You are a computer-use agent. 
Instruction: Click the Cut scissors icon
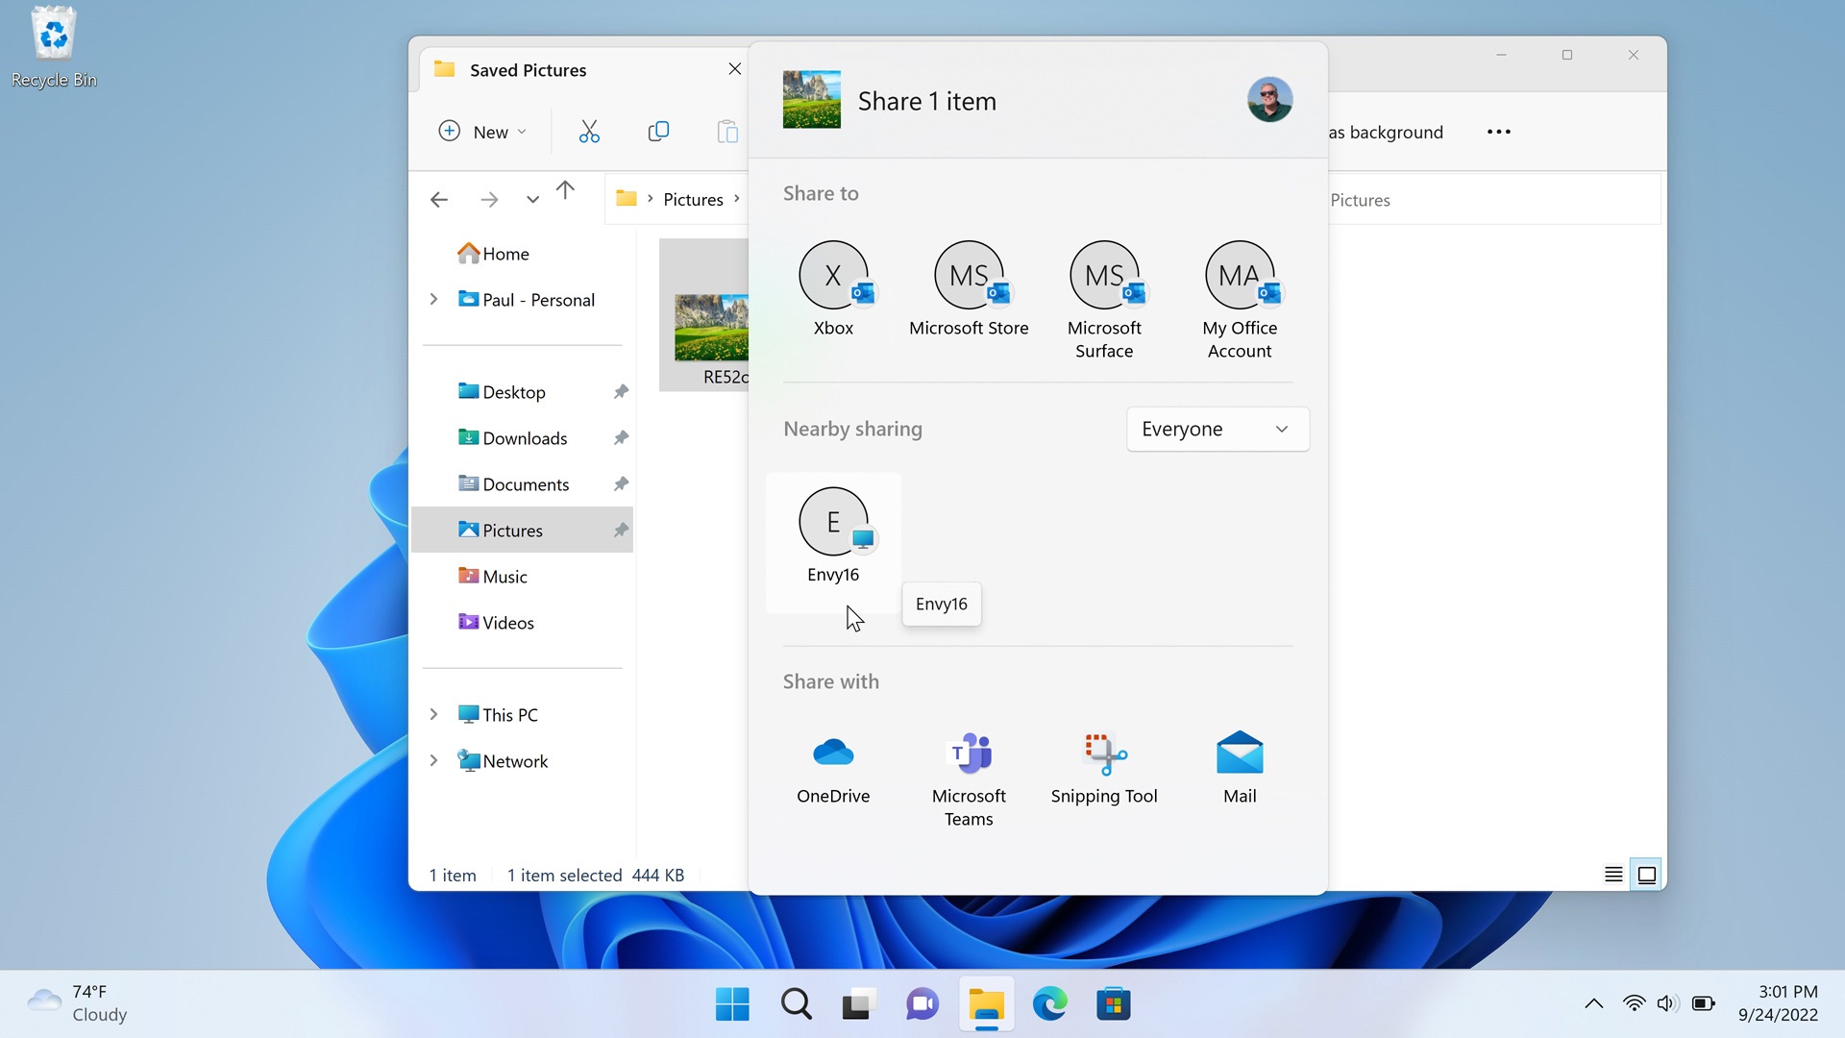tap(589, 132)
